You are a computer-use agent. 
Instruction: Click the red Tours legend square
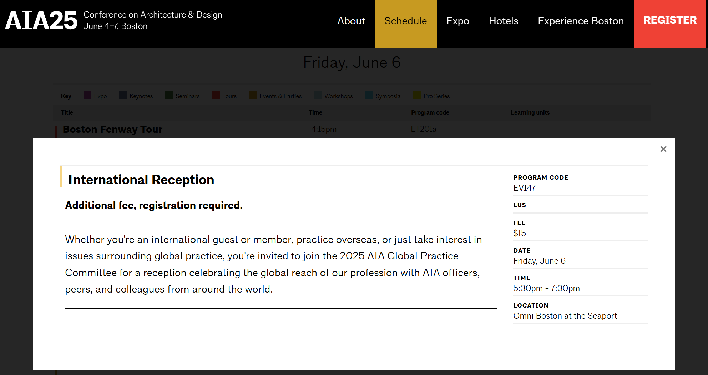pos(216,95)
